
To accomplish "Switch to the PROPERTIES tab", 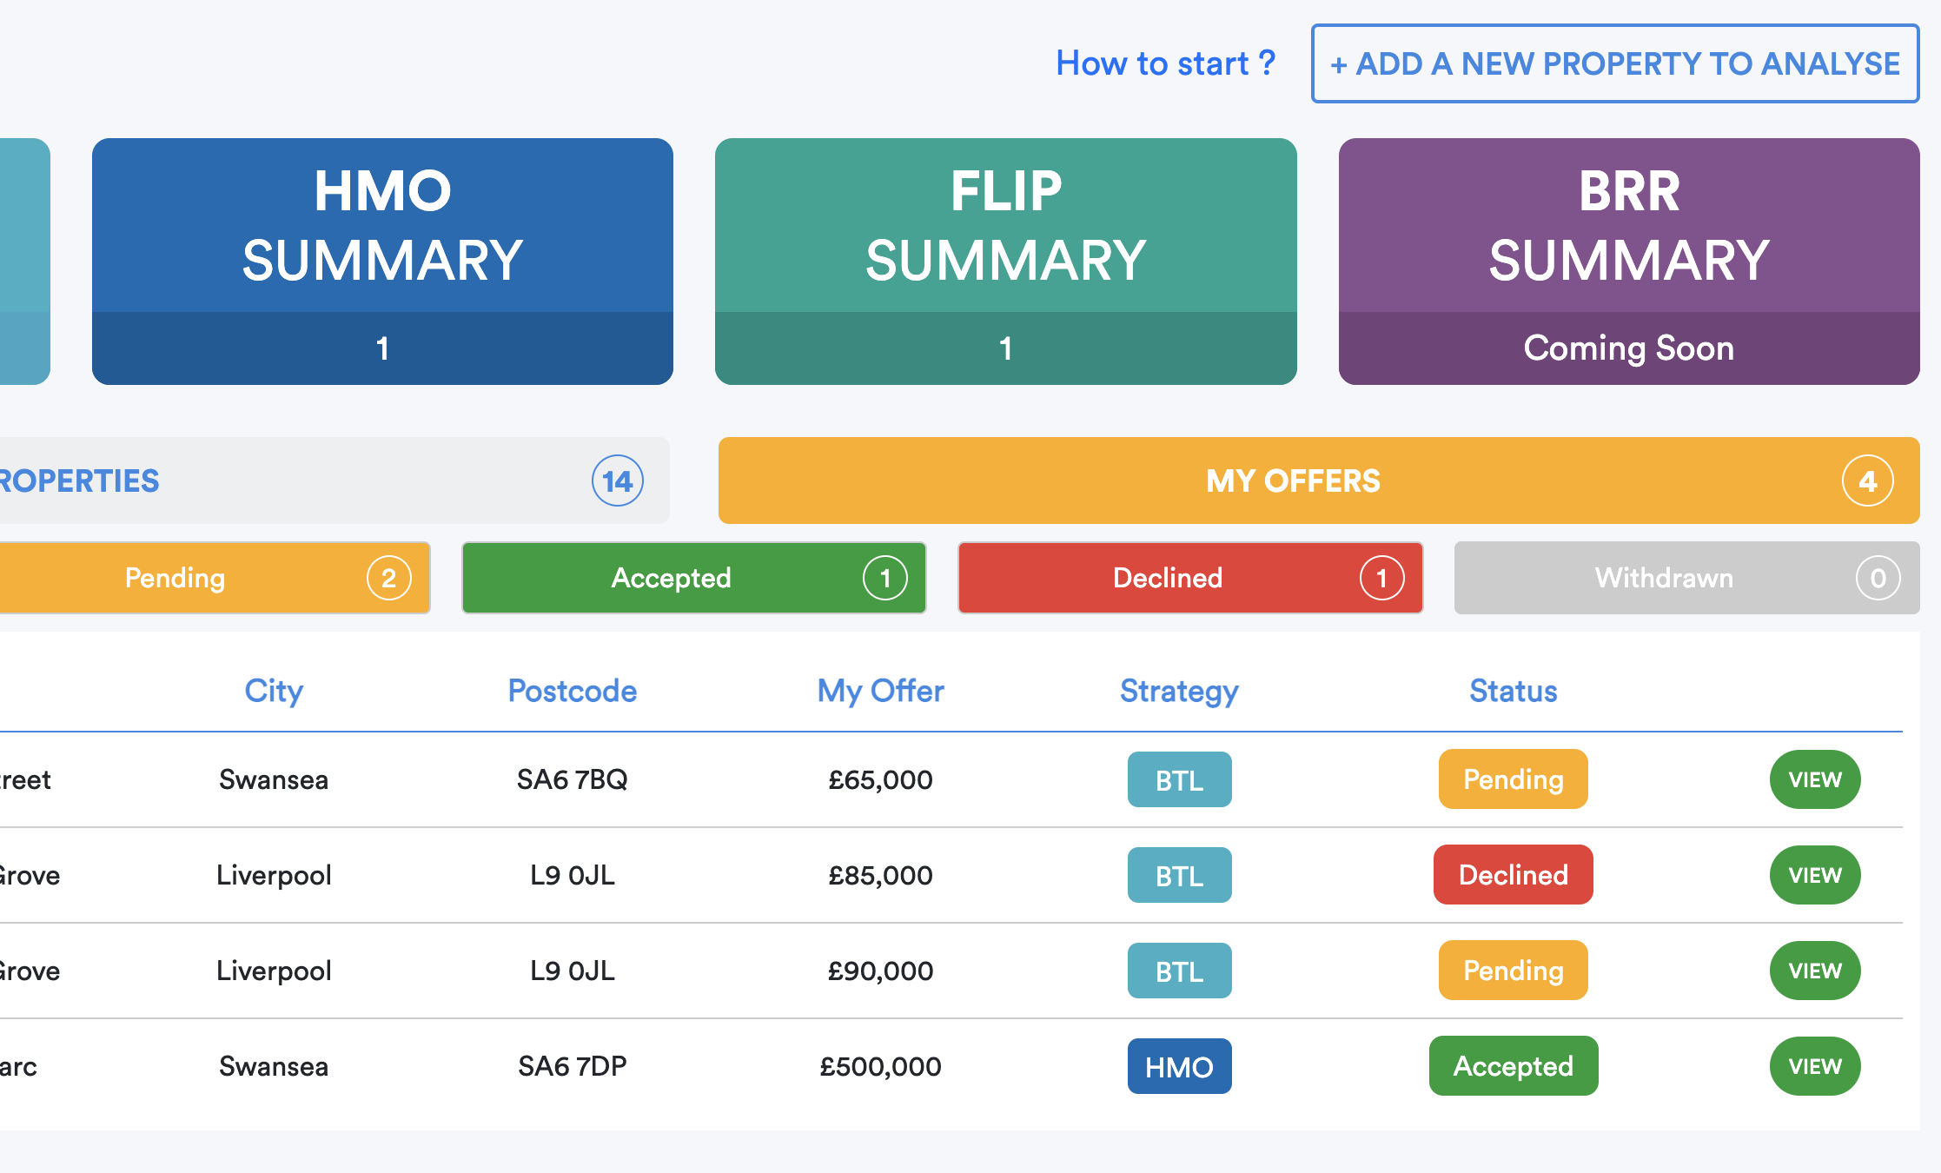I will 78,480.
